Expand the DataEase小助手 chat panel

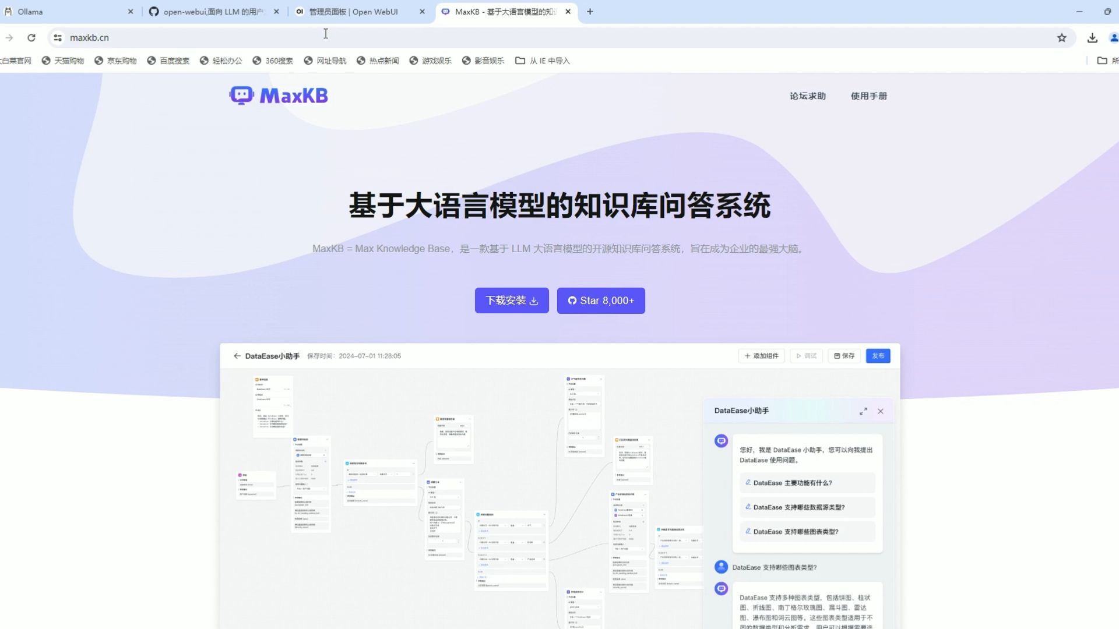(x=863, y=411)
